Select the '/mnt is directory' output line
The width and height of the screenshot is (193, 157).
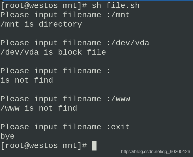click(x=41, y=24)
